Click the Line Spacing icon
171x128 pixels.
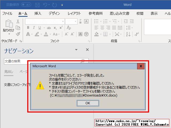(128, 28)
